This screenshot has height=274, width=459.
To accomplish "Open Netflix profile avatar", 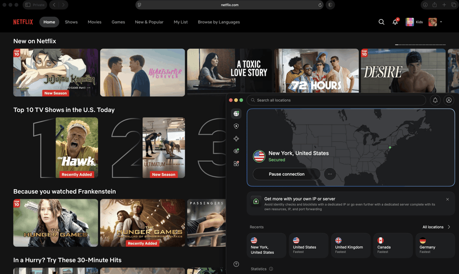I will [433, 22].
